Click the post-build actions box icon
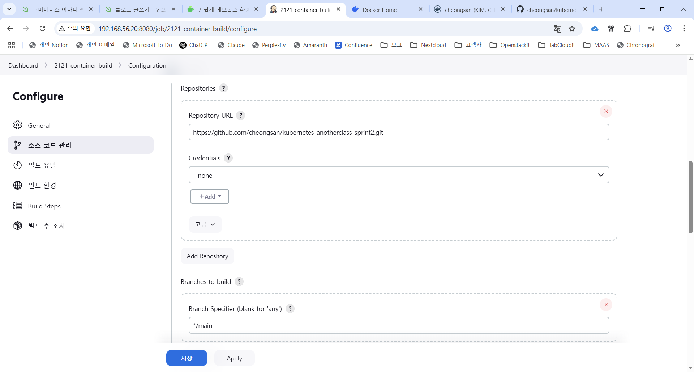Image resolution: width=694 pixels, height=372 pixels. pyautogui.click(x=18, y=226)
